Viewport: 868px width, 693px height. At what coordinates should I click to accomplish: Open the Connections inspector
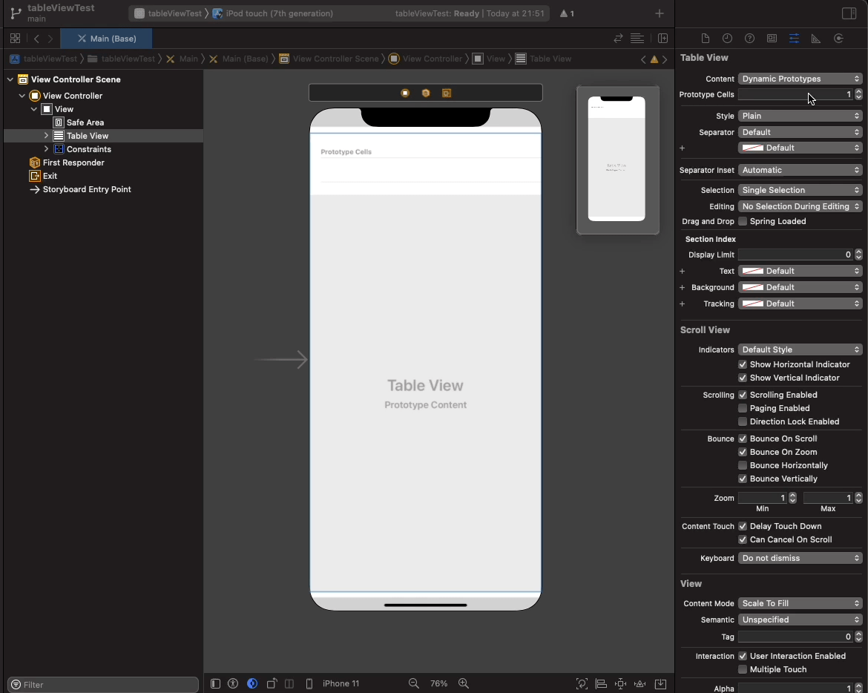point(838,38)
